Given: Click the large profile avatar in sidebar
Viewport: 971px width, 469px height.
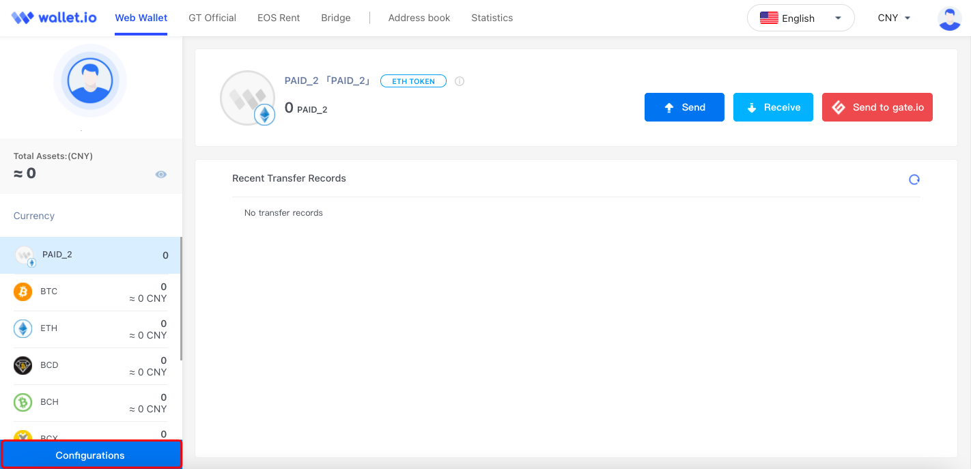Looking at the screenshot, I should point(90,81).
